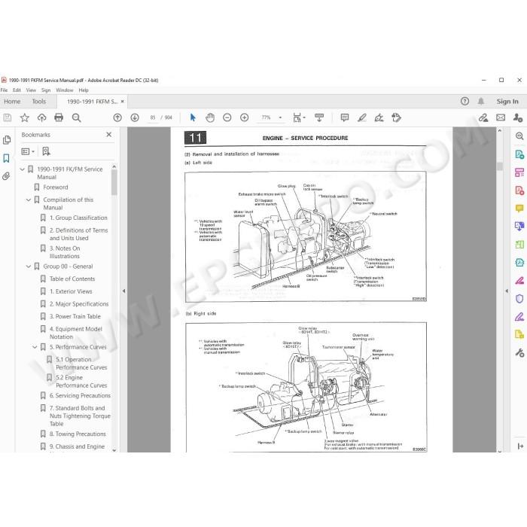The height and width of the screenshot is (527, 527).
Task: Open the Sign document pen icon
Action: pos(379,117)
